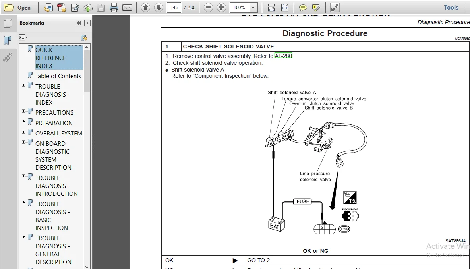Go to next page arrow
470x269 pixels.
(x=159, y=8)
